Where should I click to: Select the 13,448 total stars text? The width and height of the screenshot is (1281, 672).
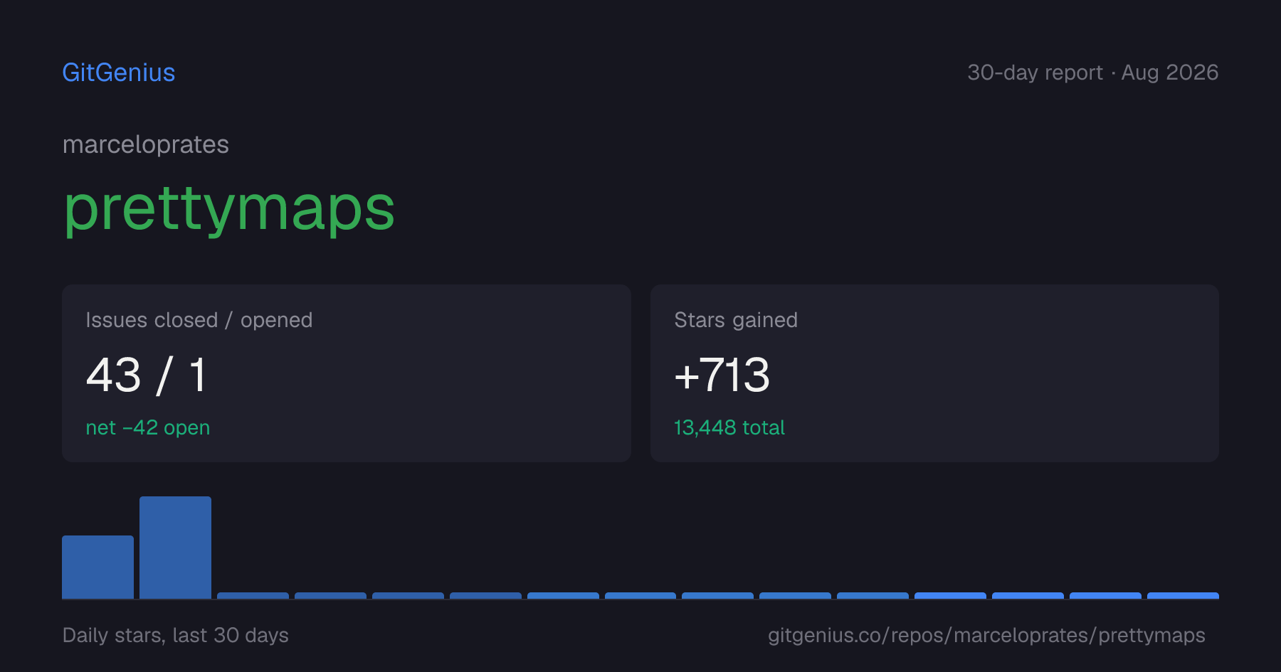click(729, 427)
